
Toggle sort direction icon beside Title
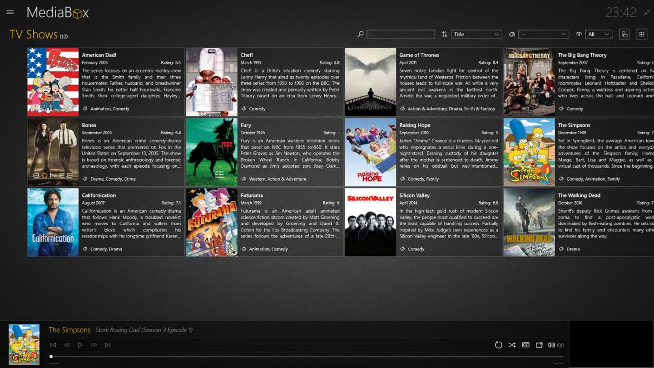445,34
